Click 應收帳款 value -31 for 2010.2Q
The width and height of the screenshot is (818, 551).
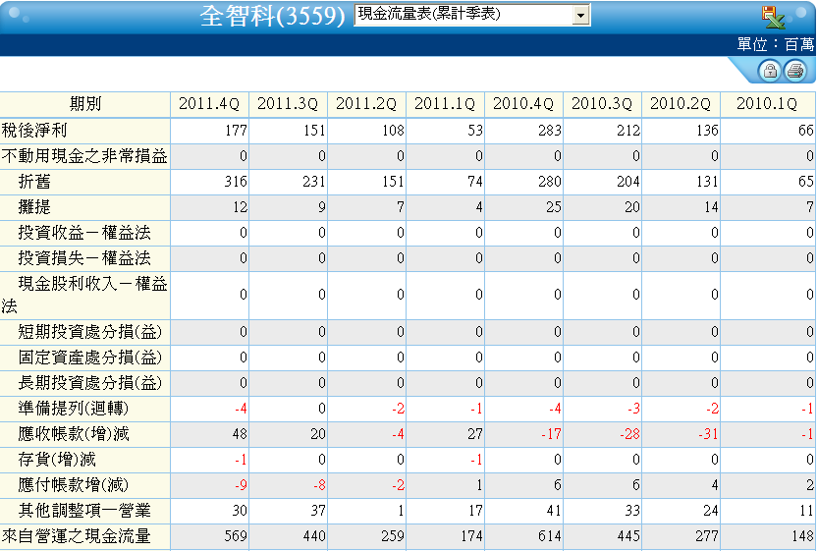(708, 434)
